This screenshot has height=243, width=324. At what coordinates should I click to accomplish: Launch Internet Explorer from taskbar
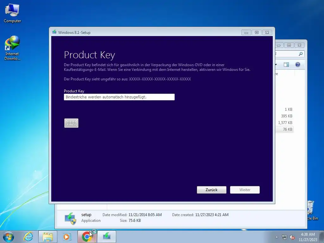28,237
